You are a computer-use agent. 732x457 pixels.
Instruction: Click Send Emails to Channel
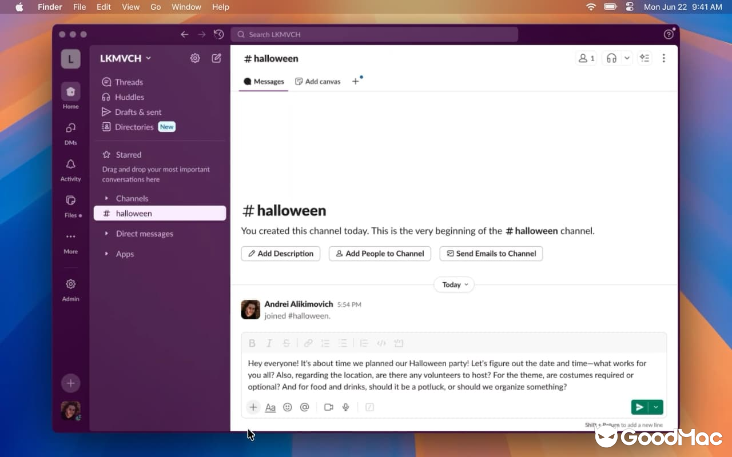coord(491,254)
